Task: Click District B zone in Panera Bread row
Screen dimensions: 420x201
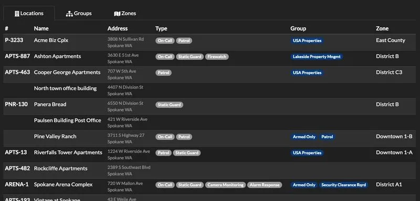Action: [387, 104]
